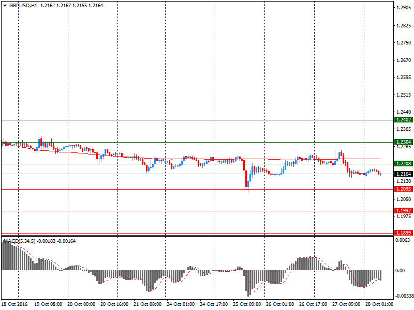Click the 1.2825 price scale value
Screen dimensions: 414x310
(404, 25)
